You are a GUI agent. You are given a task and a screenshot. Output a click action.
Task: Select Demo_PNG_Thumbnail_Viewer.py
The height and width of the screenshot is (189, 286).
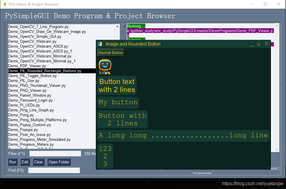point(37,86)
